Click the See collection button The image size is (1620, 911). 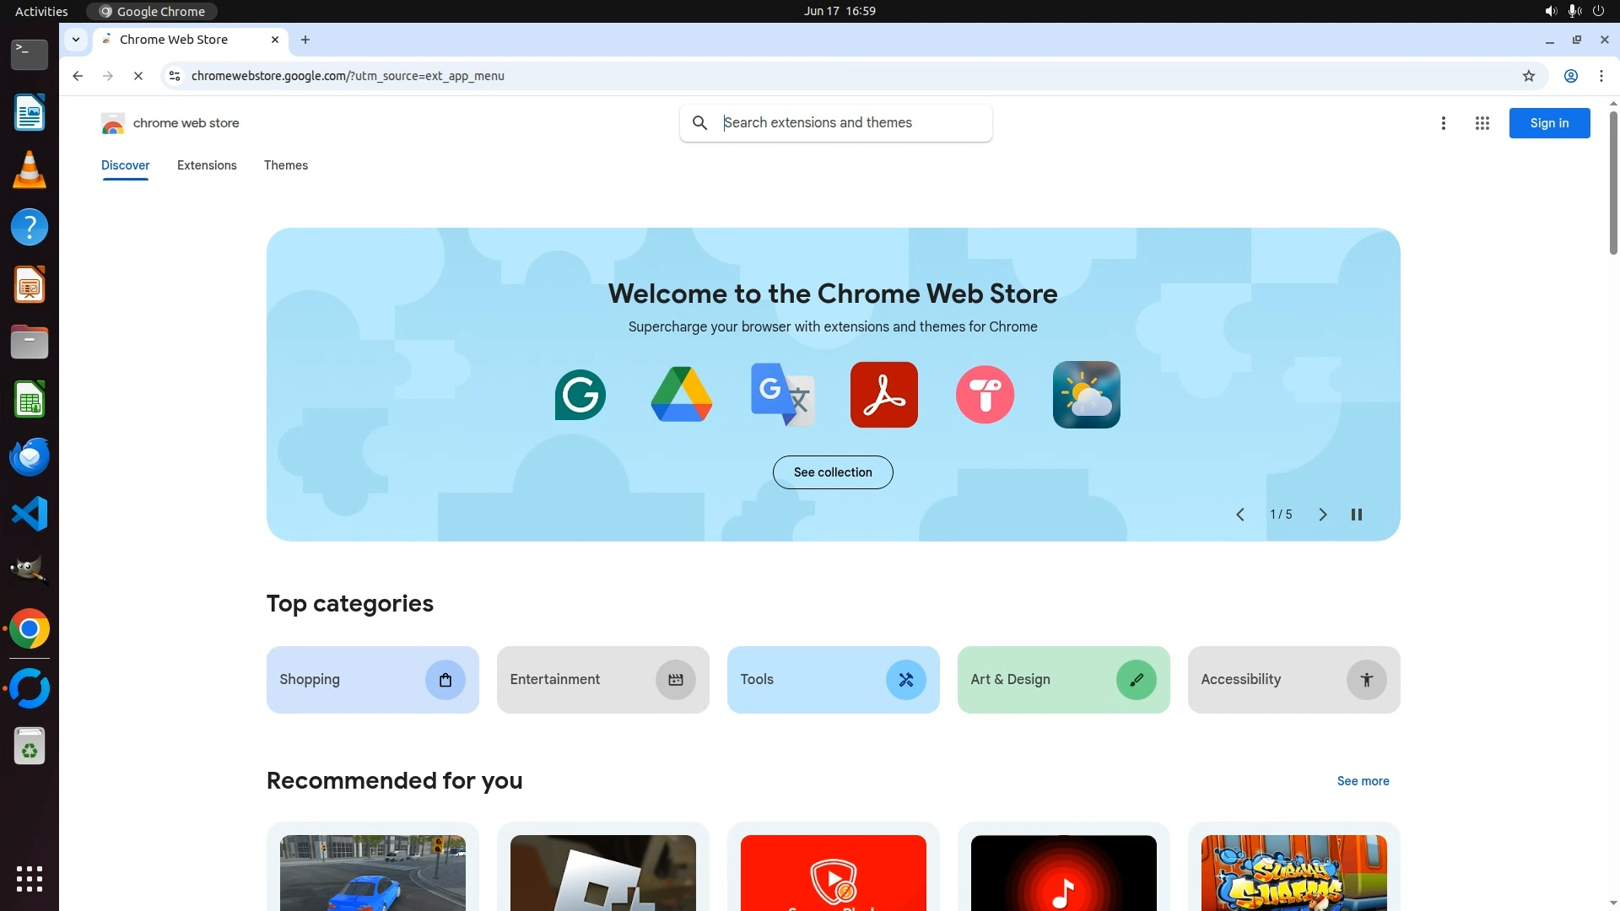coord(832,472)
